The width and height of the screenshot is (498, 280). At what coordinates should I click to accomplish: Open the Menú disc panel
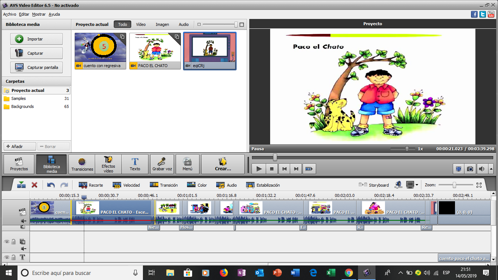[187, 164]
